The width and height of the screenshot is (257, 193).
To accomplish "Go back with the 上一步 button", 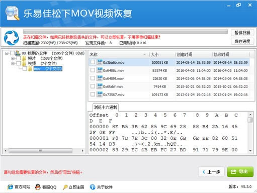I will (211, 172).
